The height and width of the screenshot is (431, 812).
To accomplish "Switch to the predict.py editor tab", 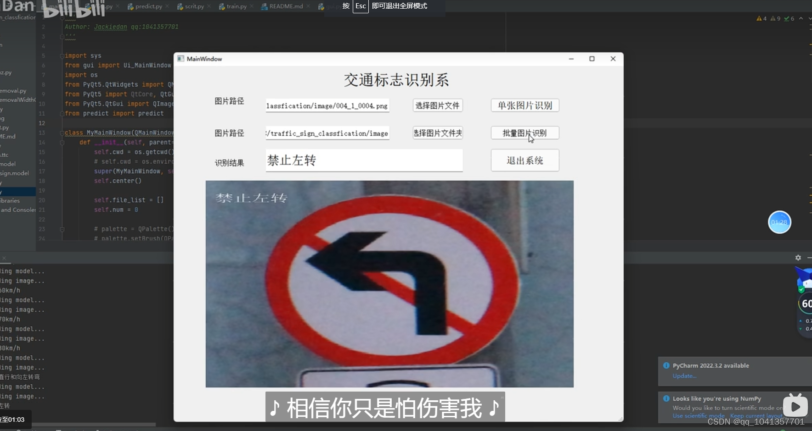I will coord(148,6).
